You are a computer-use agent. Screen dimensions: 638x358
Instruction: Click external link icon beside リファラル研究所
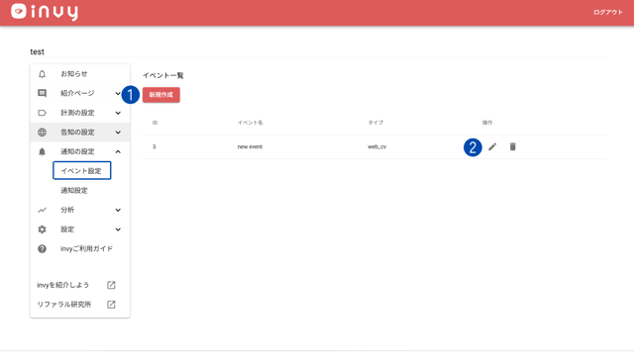[x=111, y=305]
